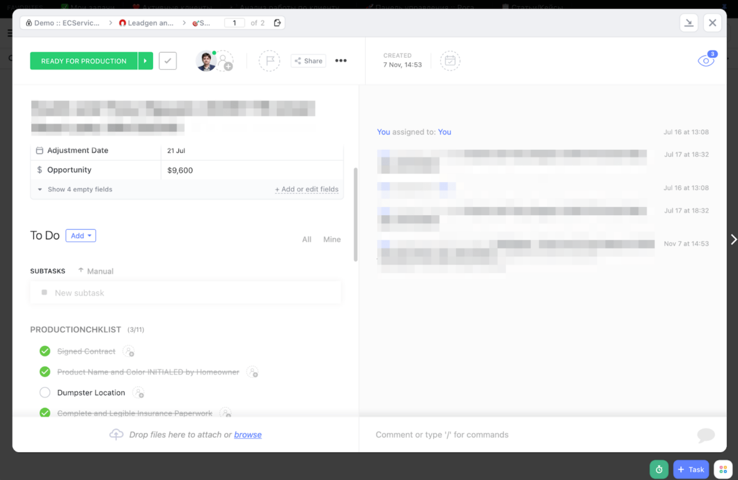Click the move-task icon next to 'of 2'
This screenshot has height=480, width=738.
[277, 23]
